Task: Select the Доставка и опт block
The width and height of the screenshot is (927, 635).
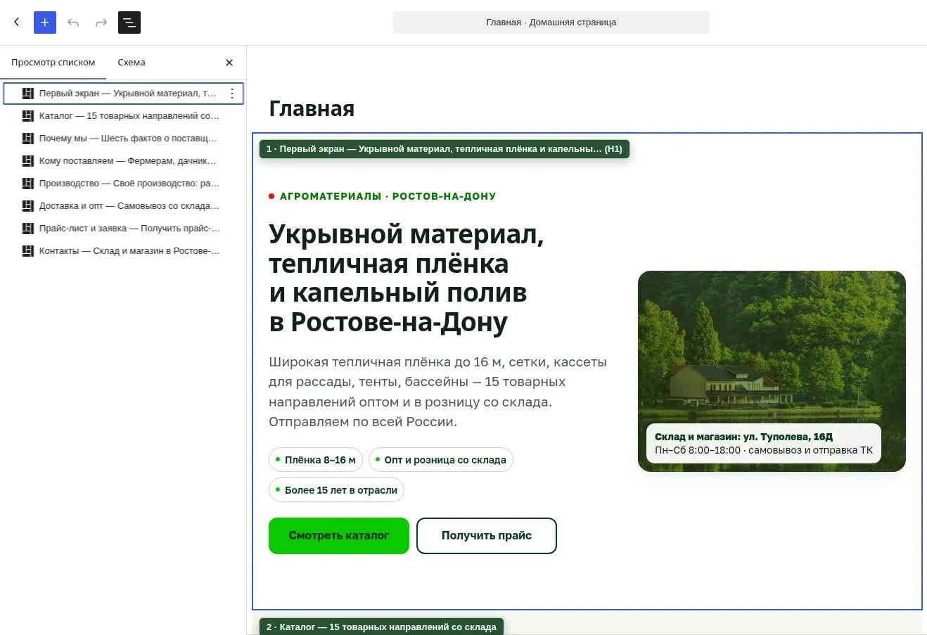Action: (124, 206)
